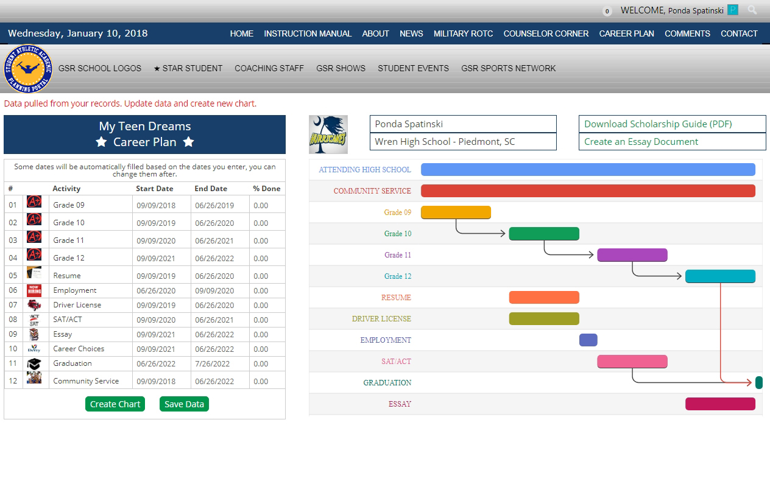Select the purple Grade 11 chart bar

(632, 255)
